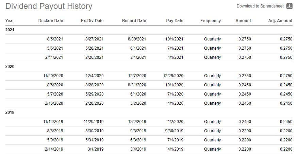The image size is (299, 155).
Task: Click the Adj. Amount column header
Action: 280,21
